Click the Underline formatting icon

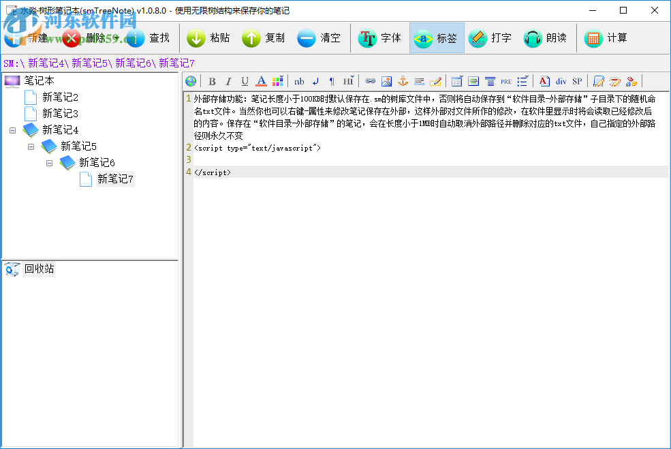click(245, 81)
